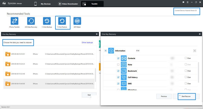Select backup row 2019-05-08-16-24-25

tap(49, 64)
